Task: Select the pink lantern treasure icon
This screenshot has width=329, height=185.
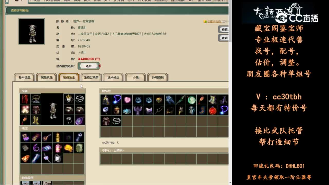Action: coord(58,148)
